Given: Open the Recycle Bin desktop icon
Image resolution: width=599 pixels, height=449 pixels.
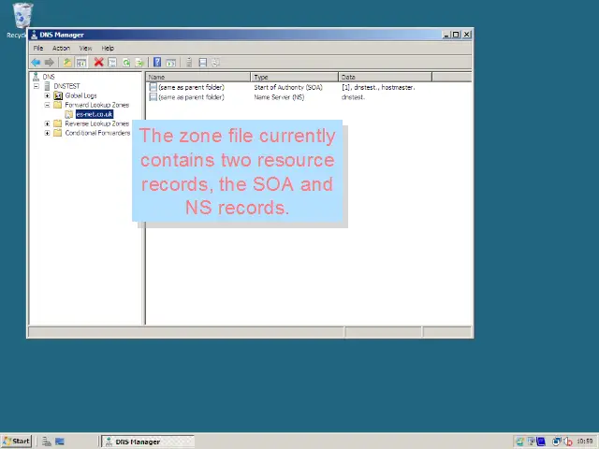Looking at the screenshot, I should pyautogui.click(x=22, y=16).
